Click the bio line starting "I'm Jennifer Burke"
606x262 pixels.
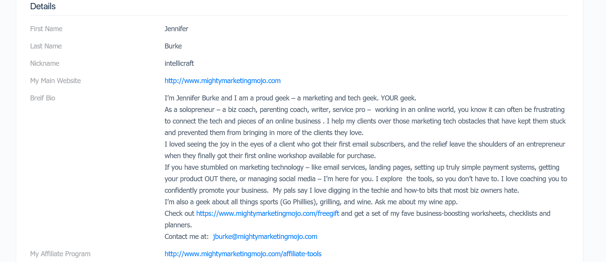[x=290, y=98]
